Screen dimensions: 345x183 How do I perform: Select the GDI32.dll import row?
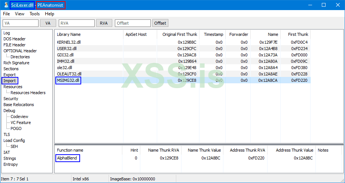[182, 55]
